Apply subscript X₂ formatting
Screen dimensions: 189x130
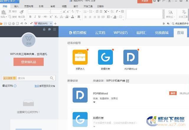(56, 17)
